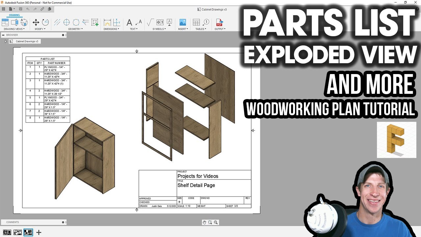Select the large Text tool

point(129,22)
